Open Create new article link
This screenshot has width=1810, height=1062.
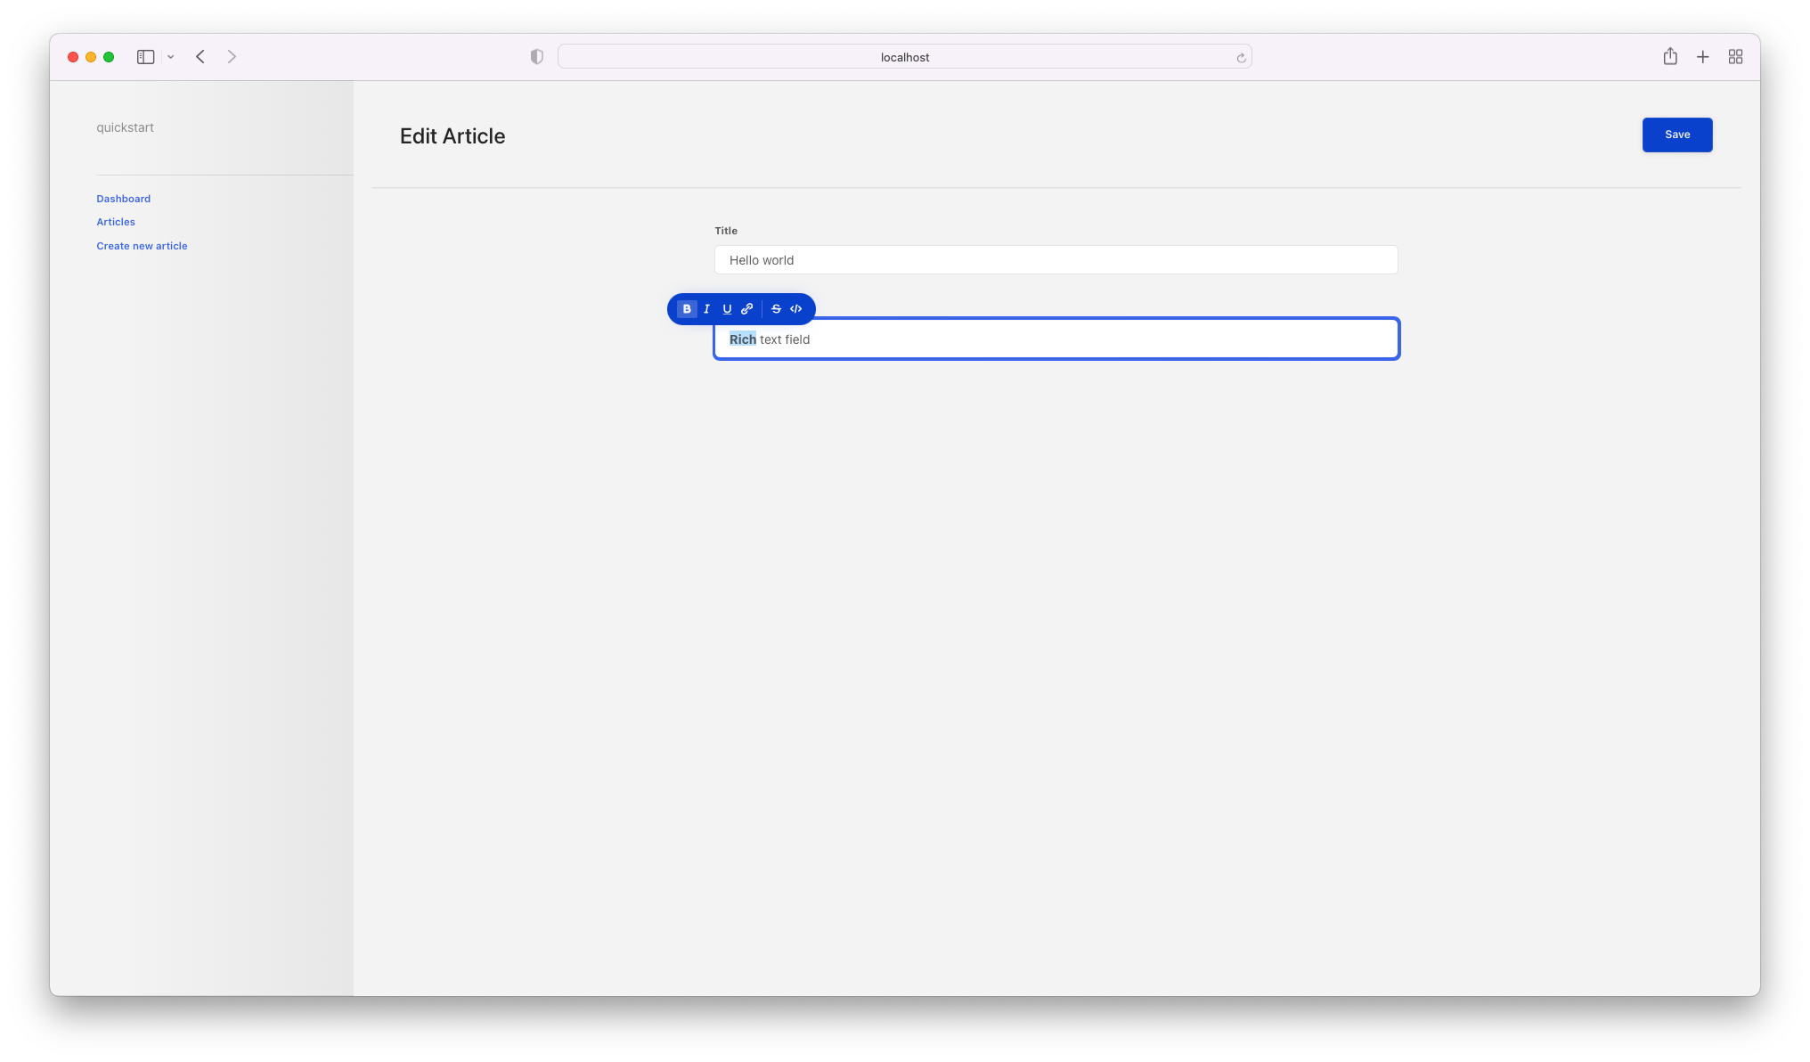coord(142,246)
